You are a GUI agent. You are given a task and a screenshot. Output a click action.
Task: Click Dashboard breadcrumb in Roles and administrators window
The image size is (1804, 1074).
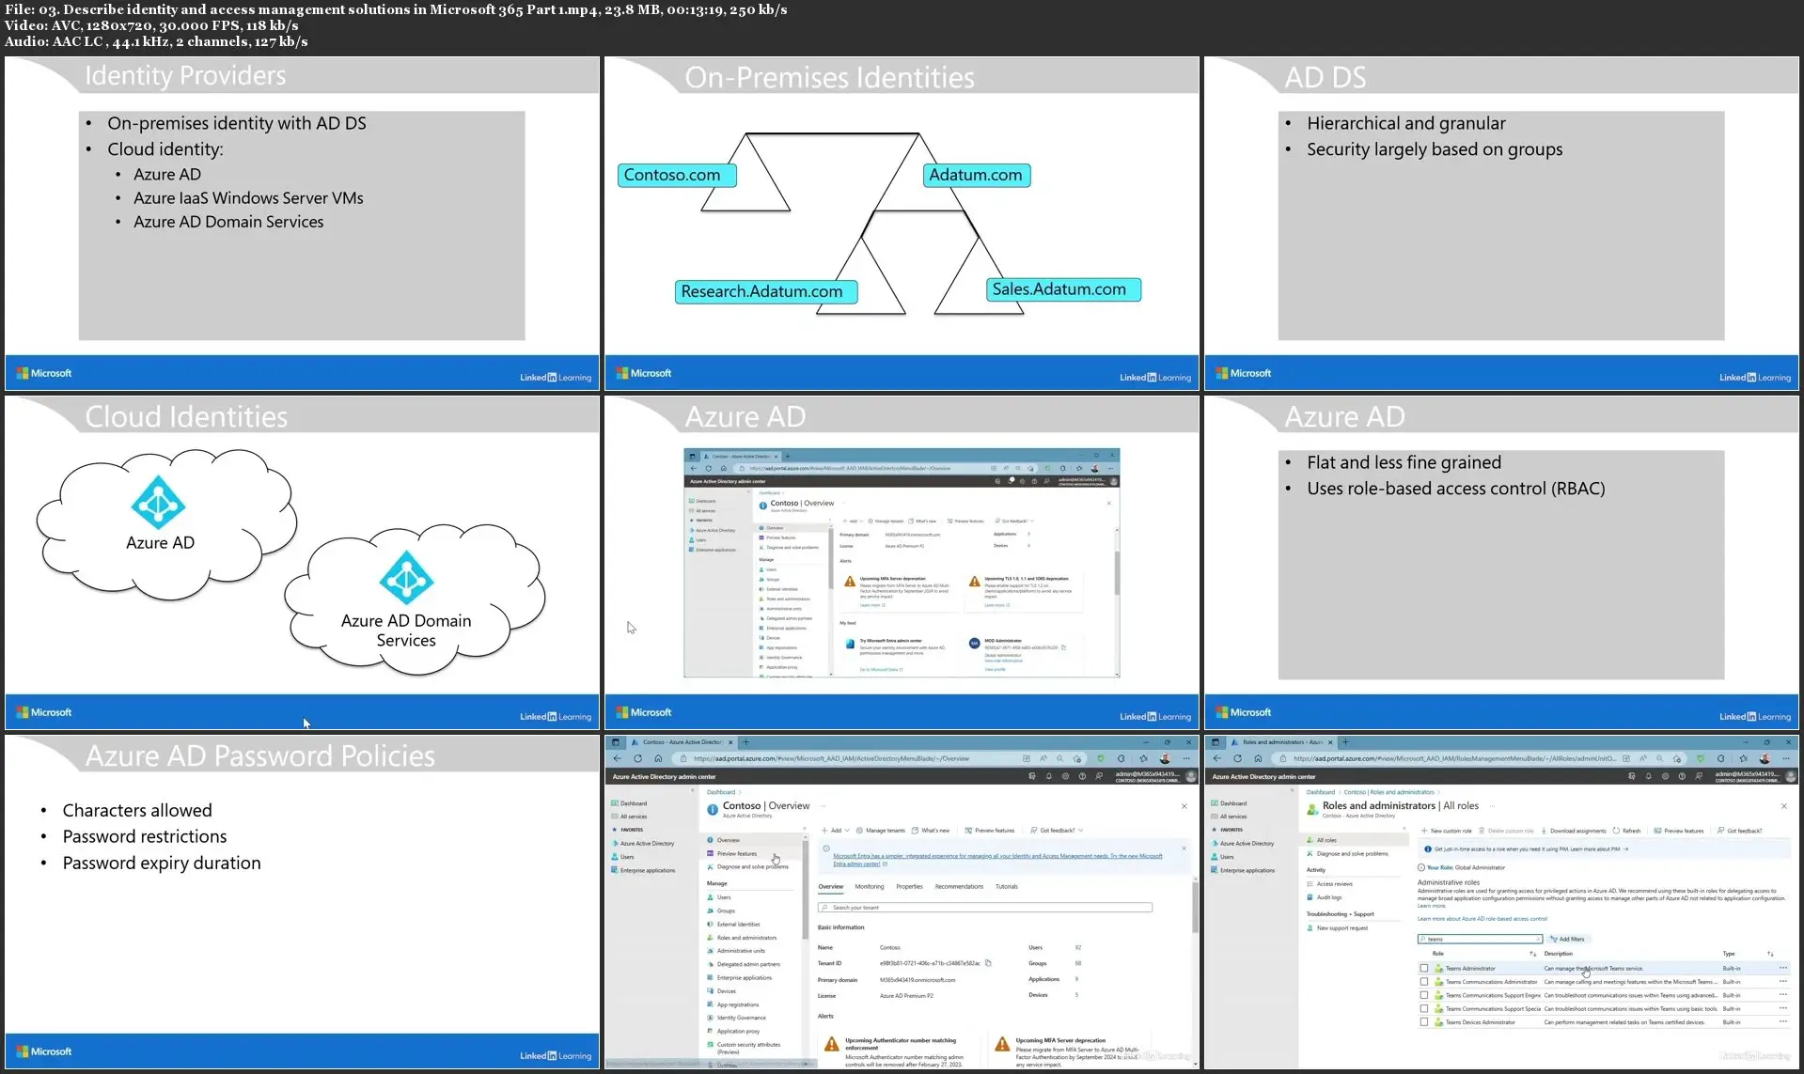1320,792
